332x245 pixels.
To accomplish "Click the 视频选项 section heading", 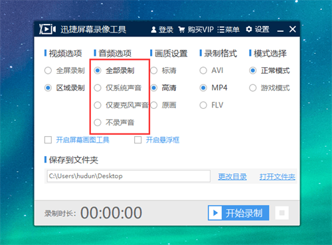I will pyautogui.click(x=65, y=53).
